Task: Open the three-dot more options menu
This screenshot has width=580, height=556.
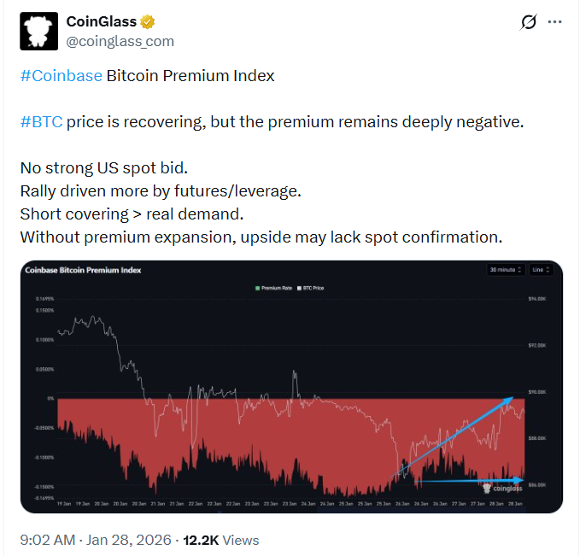Action: (554, 22)
